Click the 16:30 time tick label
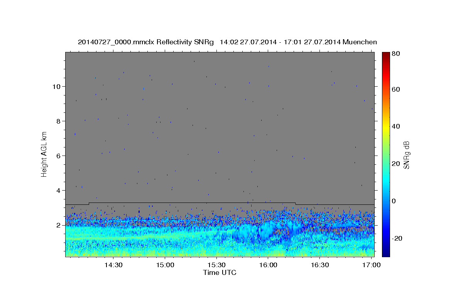The height and width of the screenshot is (308, 463). click(320, 265)
